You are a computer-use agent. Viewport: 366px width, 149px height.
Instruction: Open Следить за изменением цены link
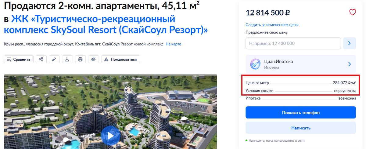pyautogui.click(x=272, y=25)
